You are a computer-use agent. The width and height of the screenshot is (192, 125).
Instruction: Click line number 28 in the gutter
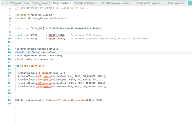(x=9, y=100)
